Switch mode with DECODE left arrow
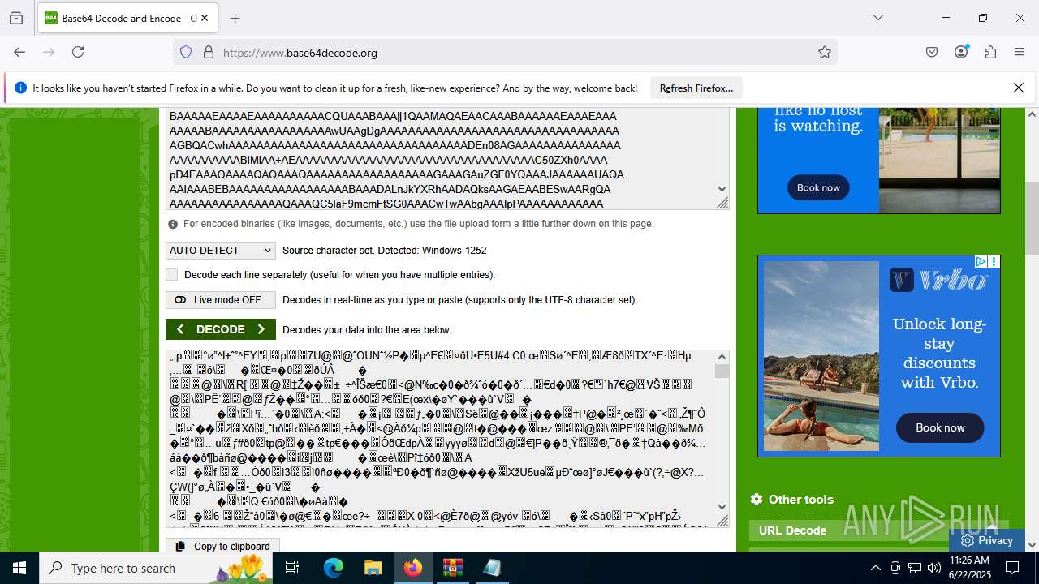The height and width of the screenshot is (584, 1039). coord(180,329)
